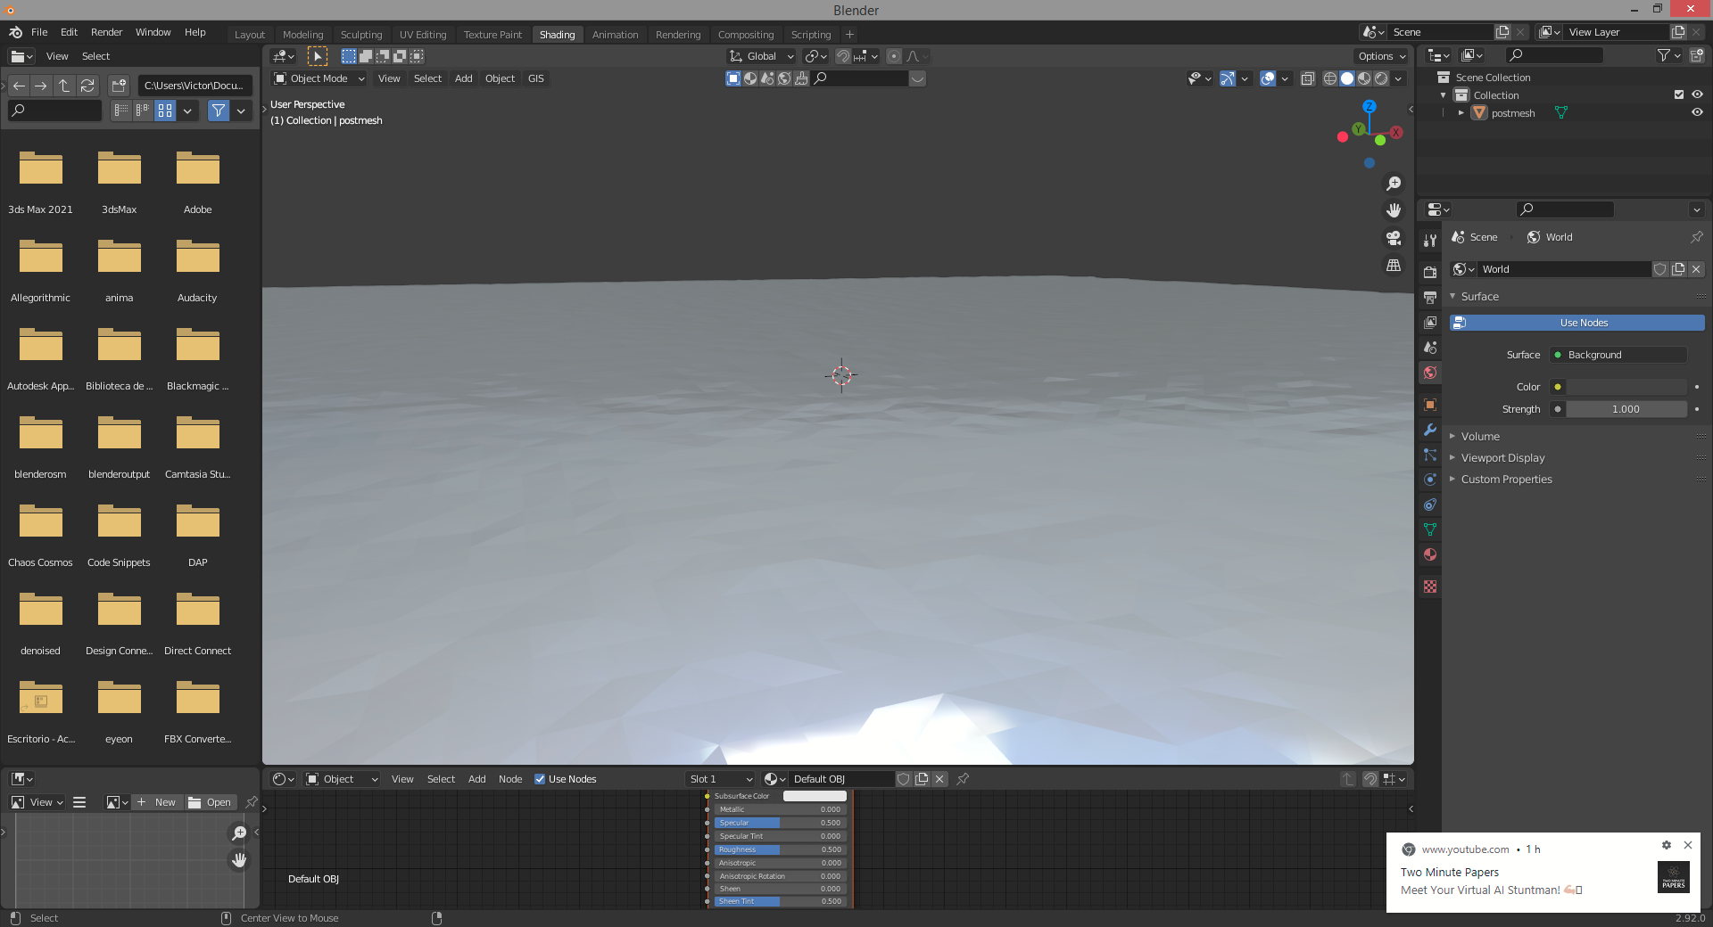1713x927 pixels.
Task: Open the Object Mode dropdown
Action: pos(319,78)
